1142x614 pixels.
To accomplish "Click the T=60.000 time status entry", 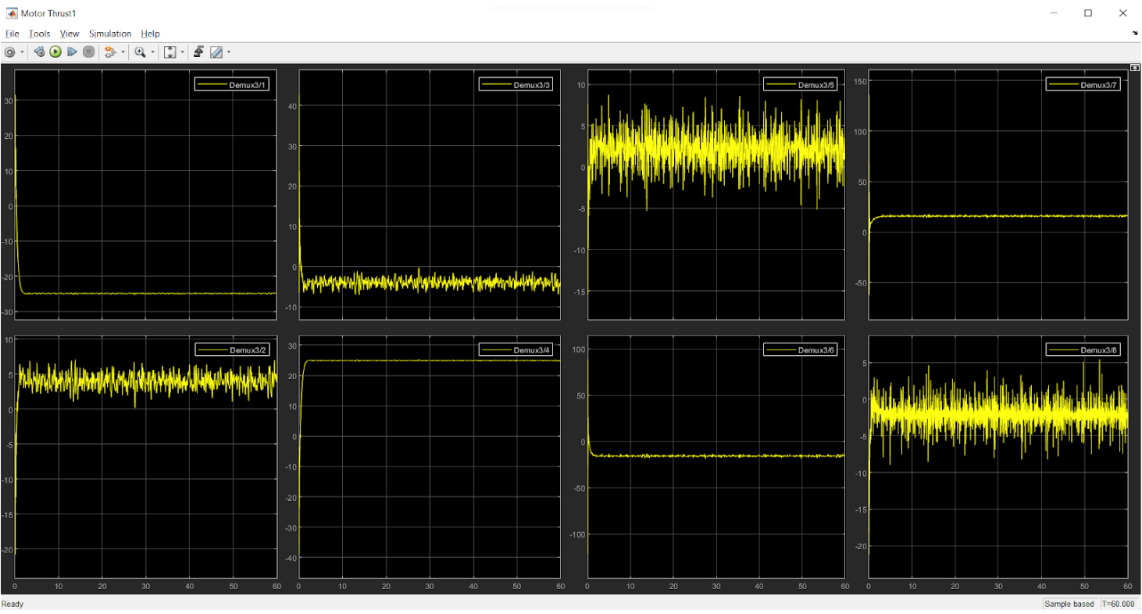I will pyautogui.click(x=1119, y=604).
